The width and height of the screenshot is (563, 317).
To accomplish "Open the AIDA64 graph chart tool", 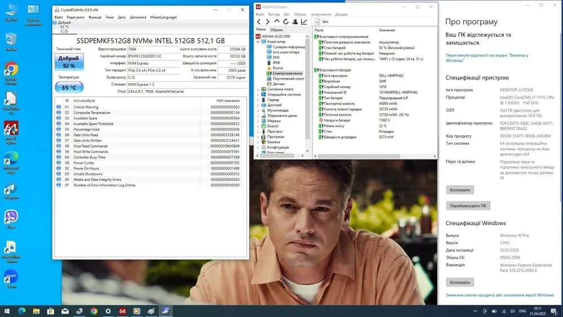I will click(304, 22).
